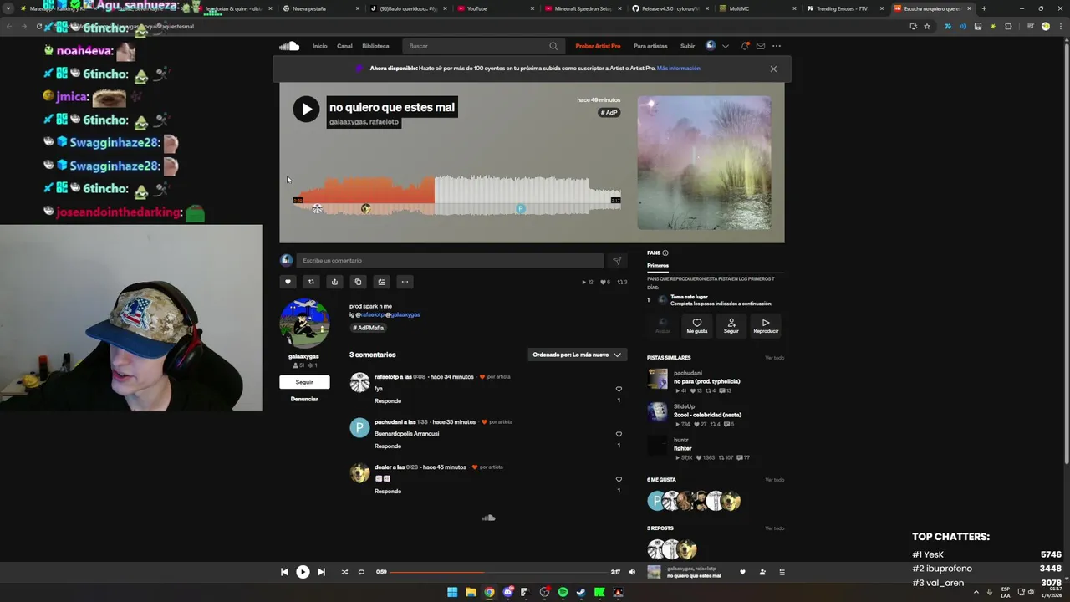Open Steam from taskbar
Image resolution: width=1070 pixels, height=602 pixels.
click(581, 592)
